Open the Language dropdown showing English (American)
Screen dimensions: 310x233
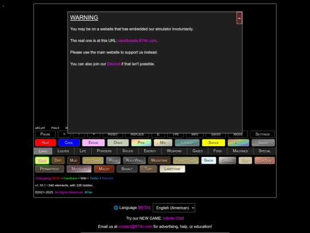point(174,208)
